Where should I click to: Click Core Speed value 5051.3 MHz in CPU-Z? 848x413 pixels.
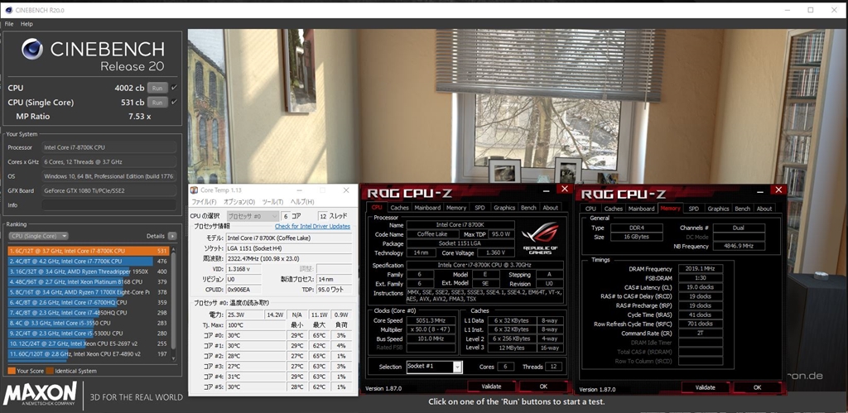432,320
